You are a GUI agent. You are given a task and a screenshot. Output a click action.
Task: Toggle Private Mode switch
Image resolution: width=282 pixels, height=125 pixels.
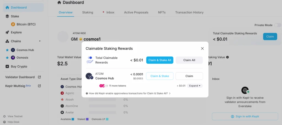277,25
